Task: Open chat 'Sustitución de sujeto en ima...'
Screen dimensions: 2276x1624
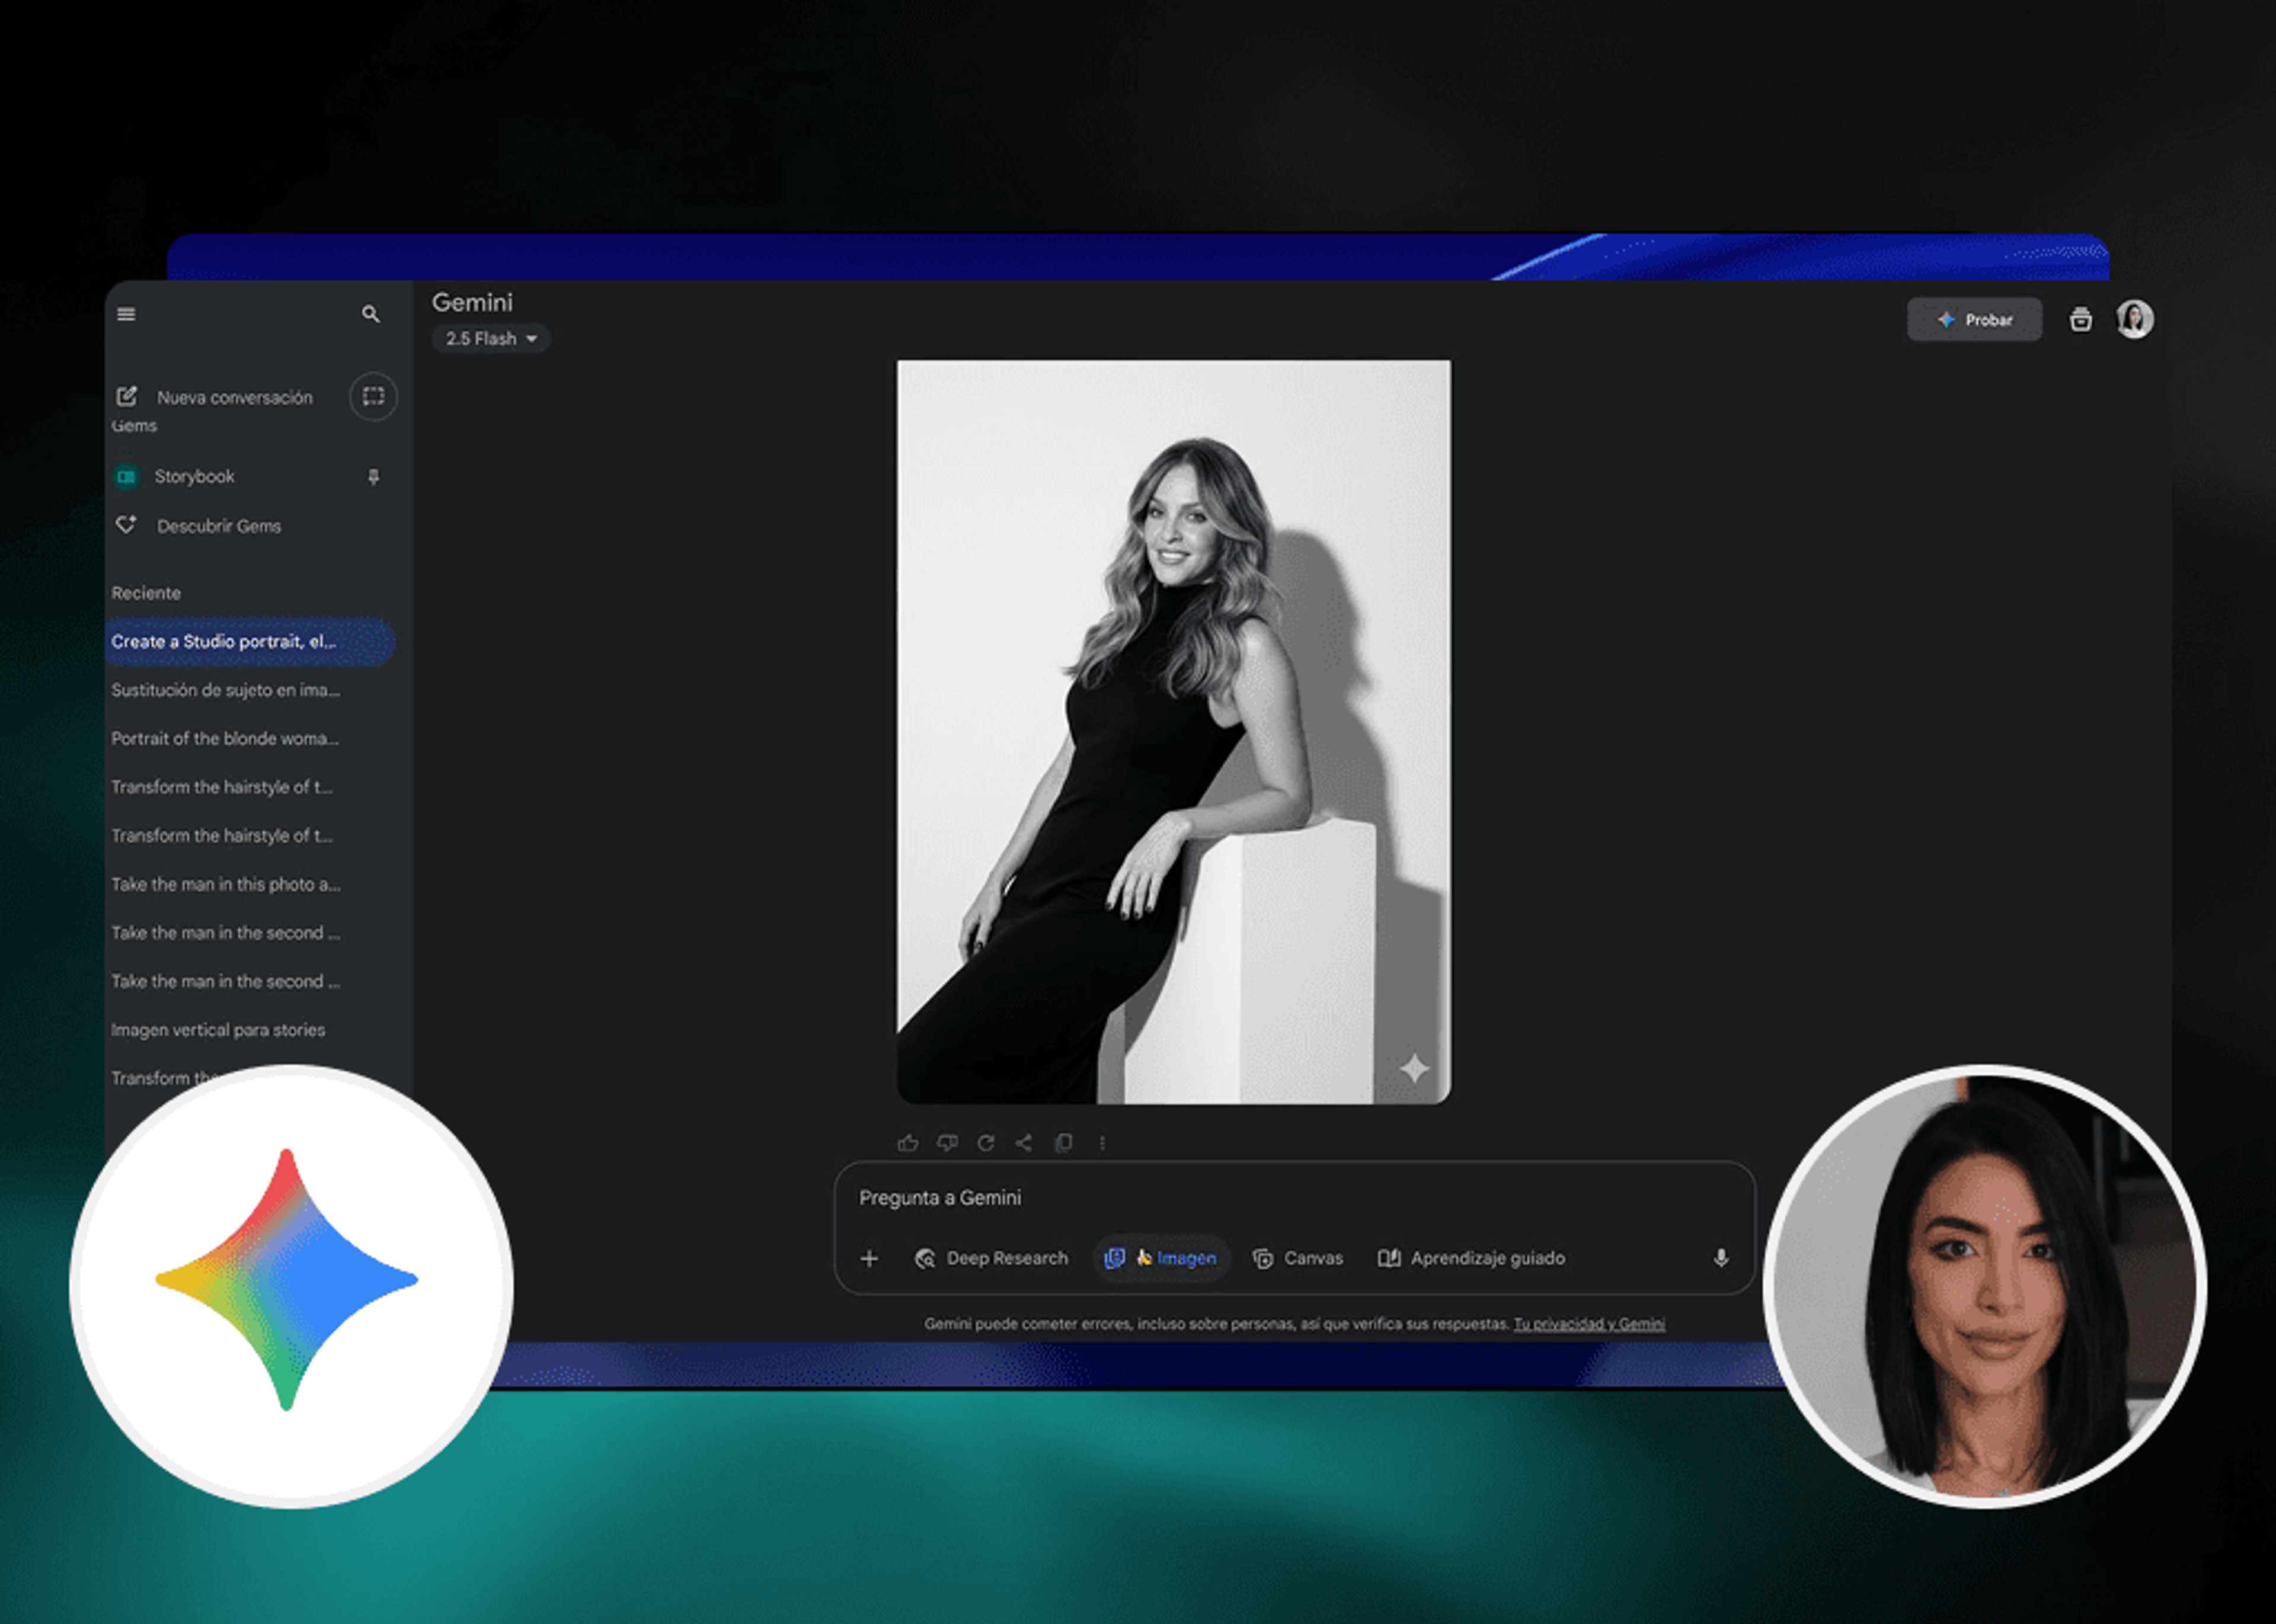Action: tap(226, 690)
